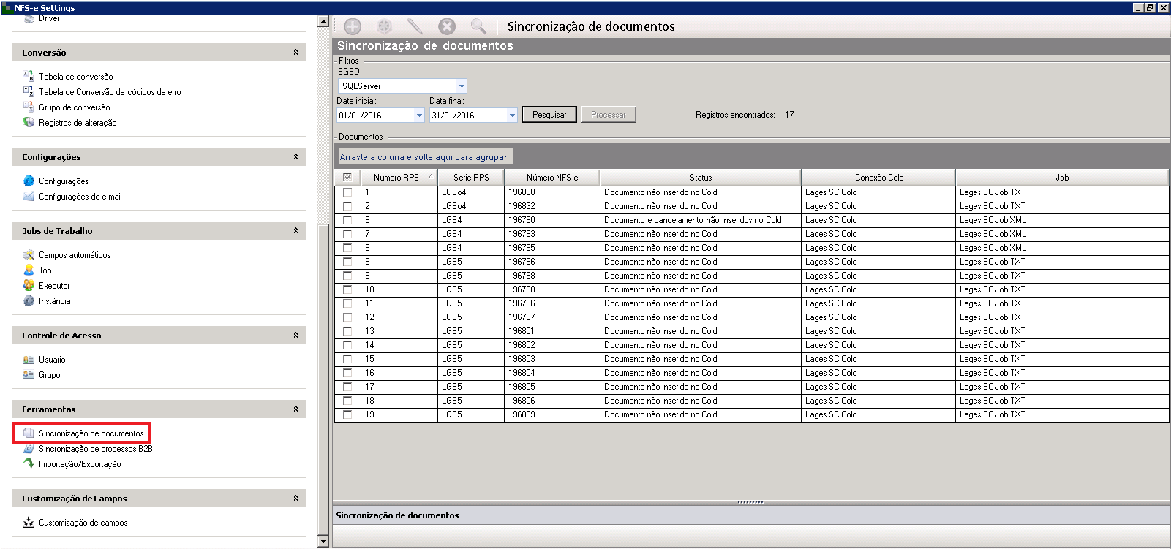Image resolution: width=1171 pixels, height=549 pixels.
Task: Check the row with NFS-e number 196830
Action: pos(347,193)
